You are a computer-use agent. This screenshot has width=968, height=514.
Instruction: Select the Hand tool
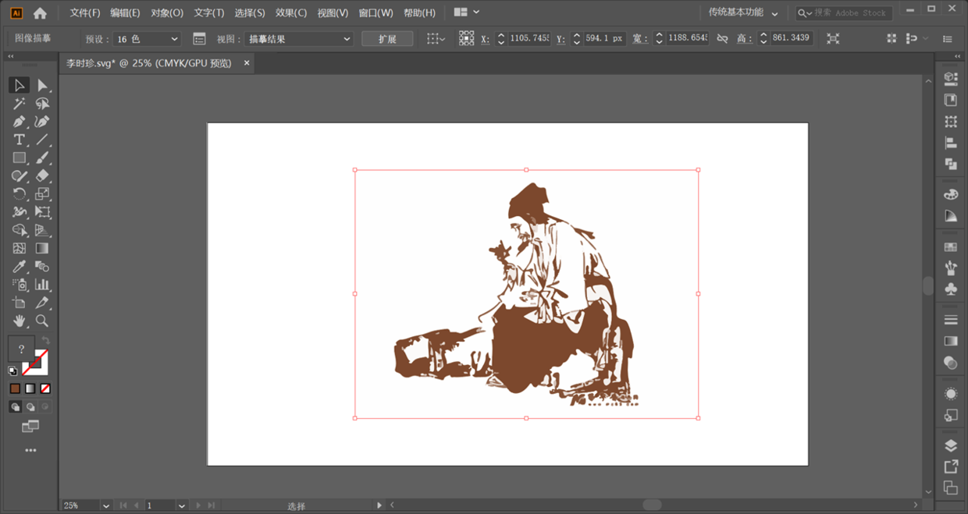tap(20, 321)
